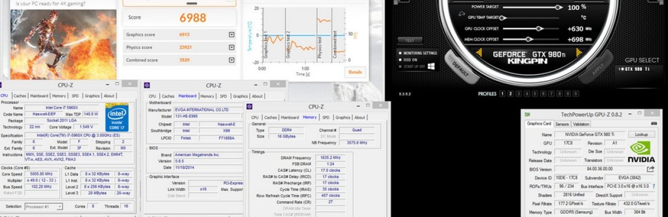Click the BIOS Date 11/18/2014 in CPU-Z
This screenshot has width=668, height=217.
click(210, 167)
